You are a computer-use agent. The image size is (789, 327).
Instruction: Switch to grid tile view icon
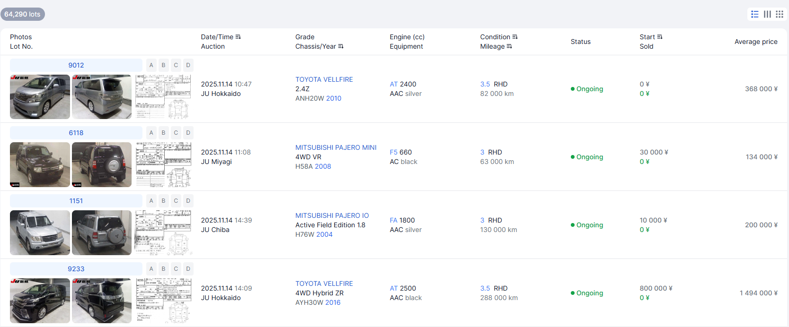click(x=780, y=14)
